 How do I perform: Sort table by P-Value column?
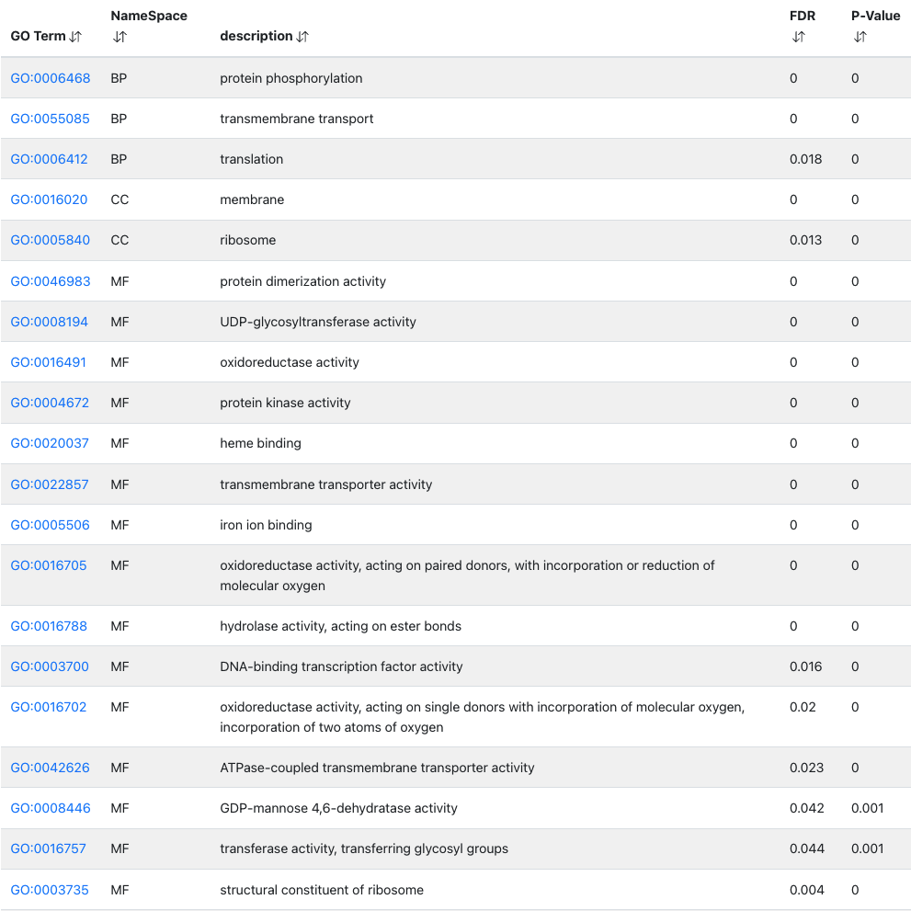point(860,38)
